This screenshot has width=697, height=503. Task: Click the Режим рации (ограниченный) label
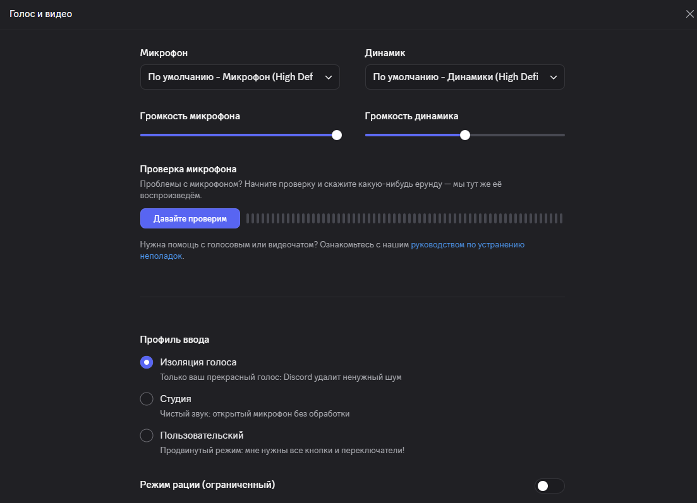point(207,485)
